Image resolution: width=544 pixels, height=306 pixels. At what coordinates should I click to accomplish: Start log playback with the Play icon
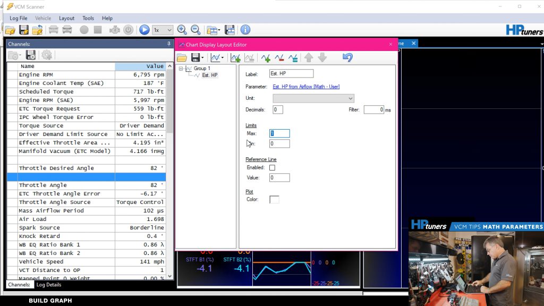[x=144, y=30]
